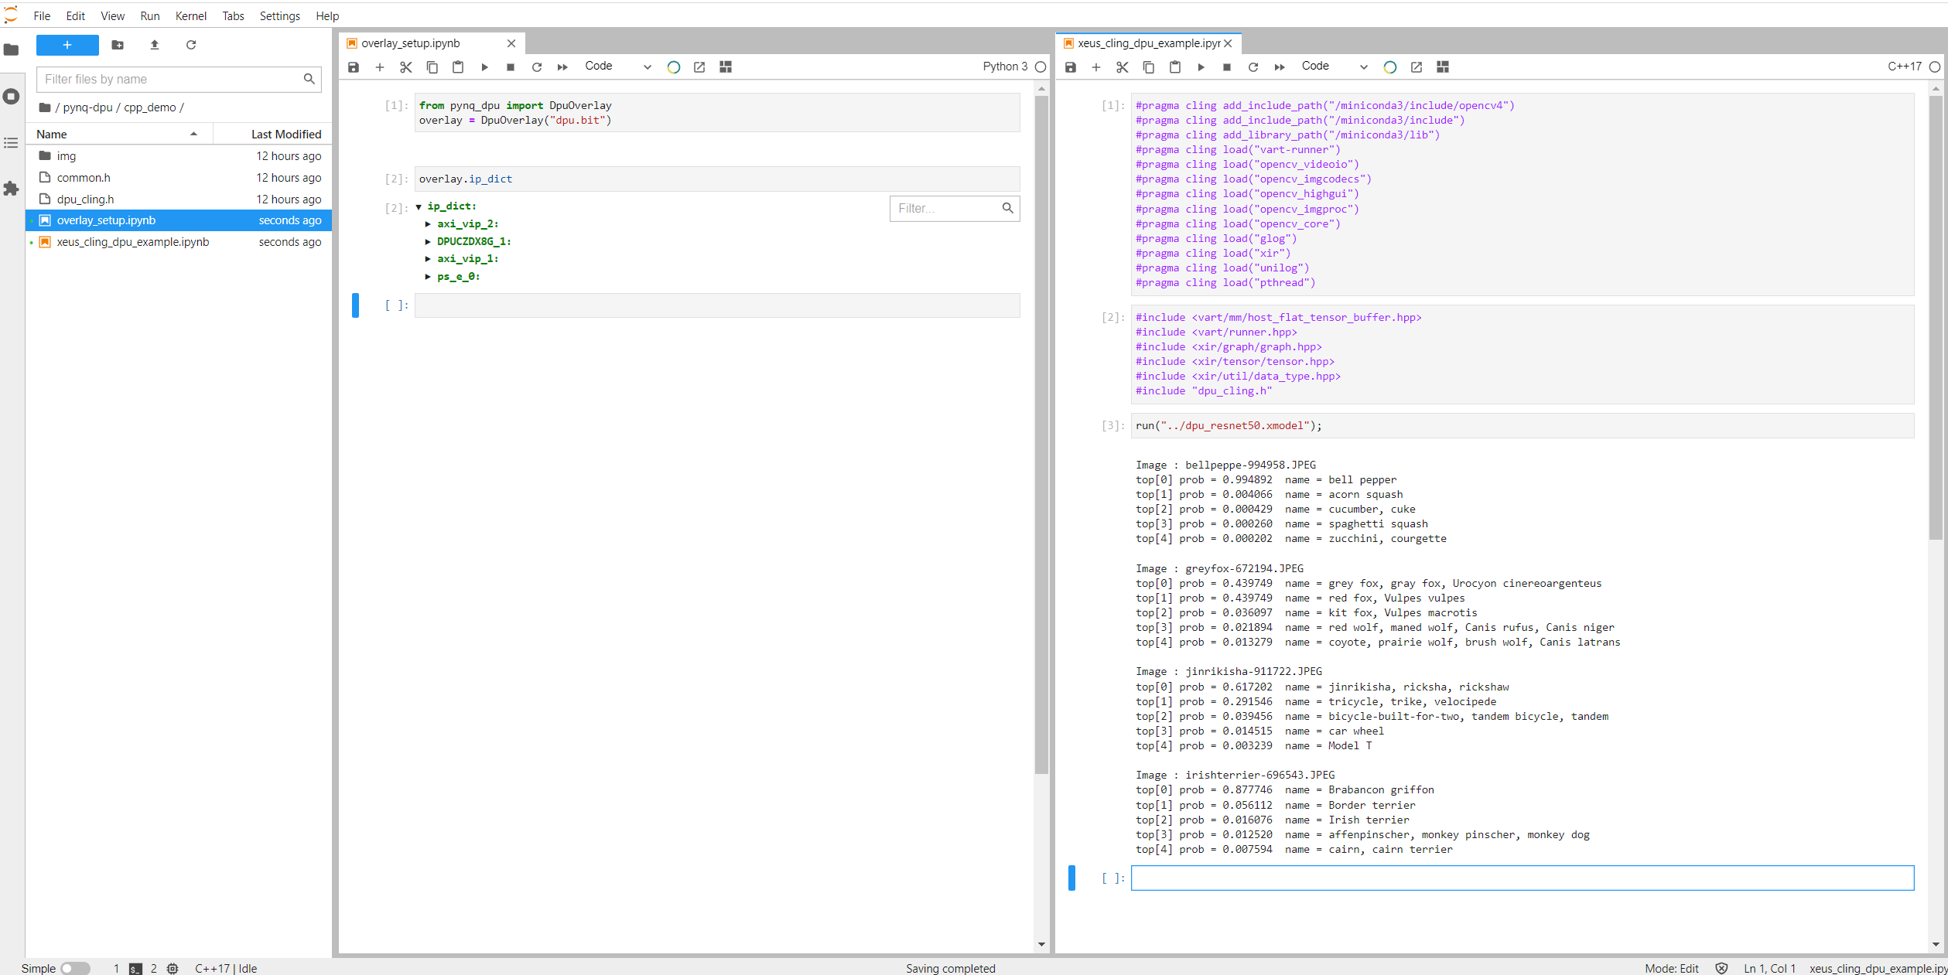
Task: Restart kernel in overlay_setup notebook
Action: (537, 67)
